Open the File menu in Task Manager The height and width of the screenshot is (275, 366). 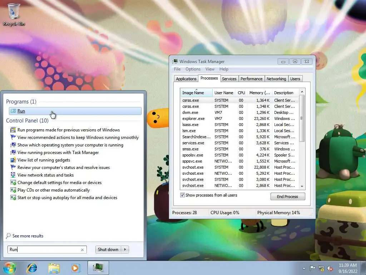pyautogui.click(x=177, y=69)
